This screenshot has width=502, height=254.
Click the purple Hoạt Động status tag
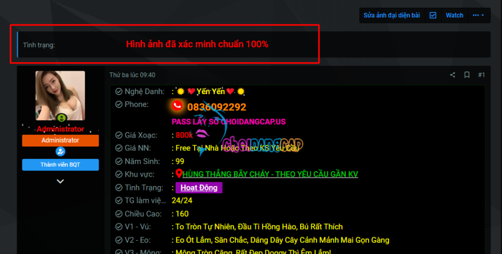(x=199, y=188)
